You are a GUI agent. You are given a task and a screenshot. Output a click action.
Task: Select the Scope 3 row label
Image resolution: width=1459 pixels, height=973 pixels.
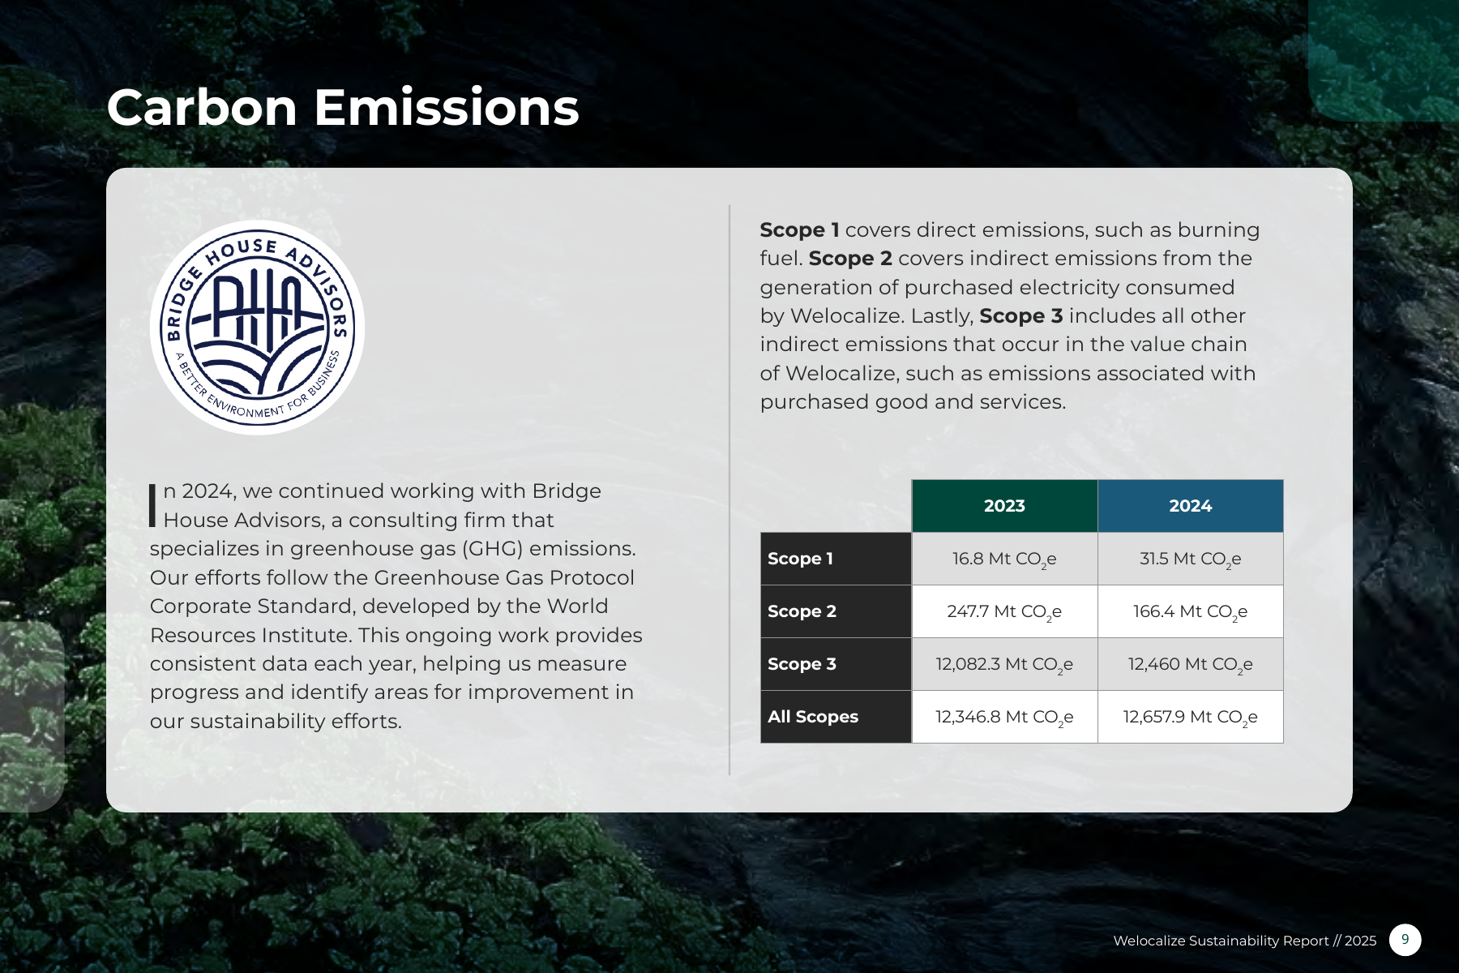click(x=836, y=664)
